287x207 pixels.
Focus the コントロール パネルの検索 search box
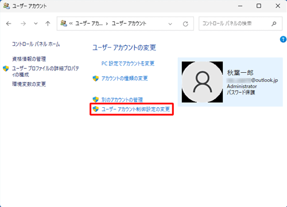coord(241,24)
